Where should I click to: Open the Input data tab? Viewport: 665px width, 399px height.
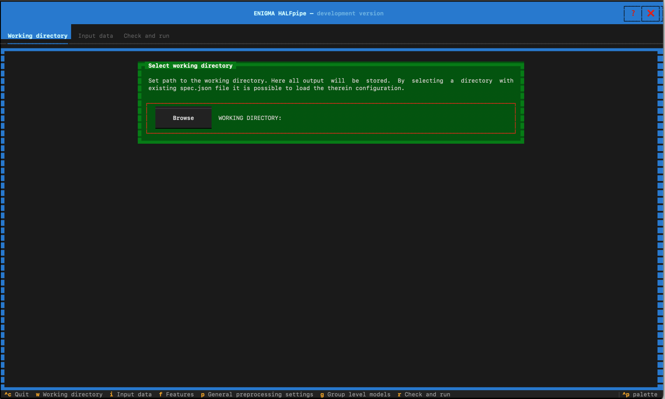[x=96, y=36]
